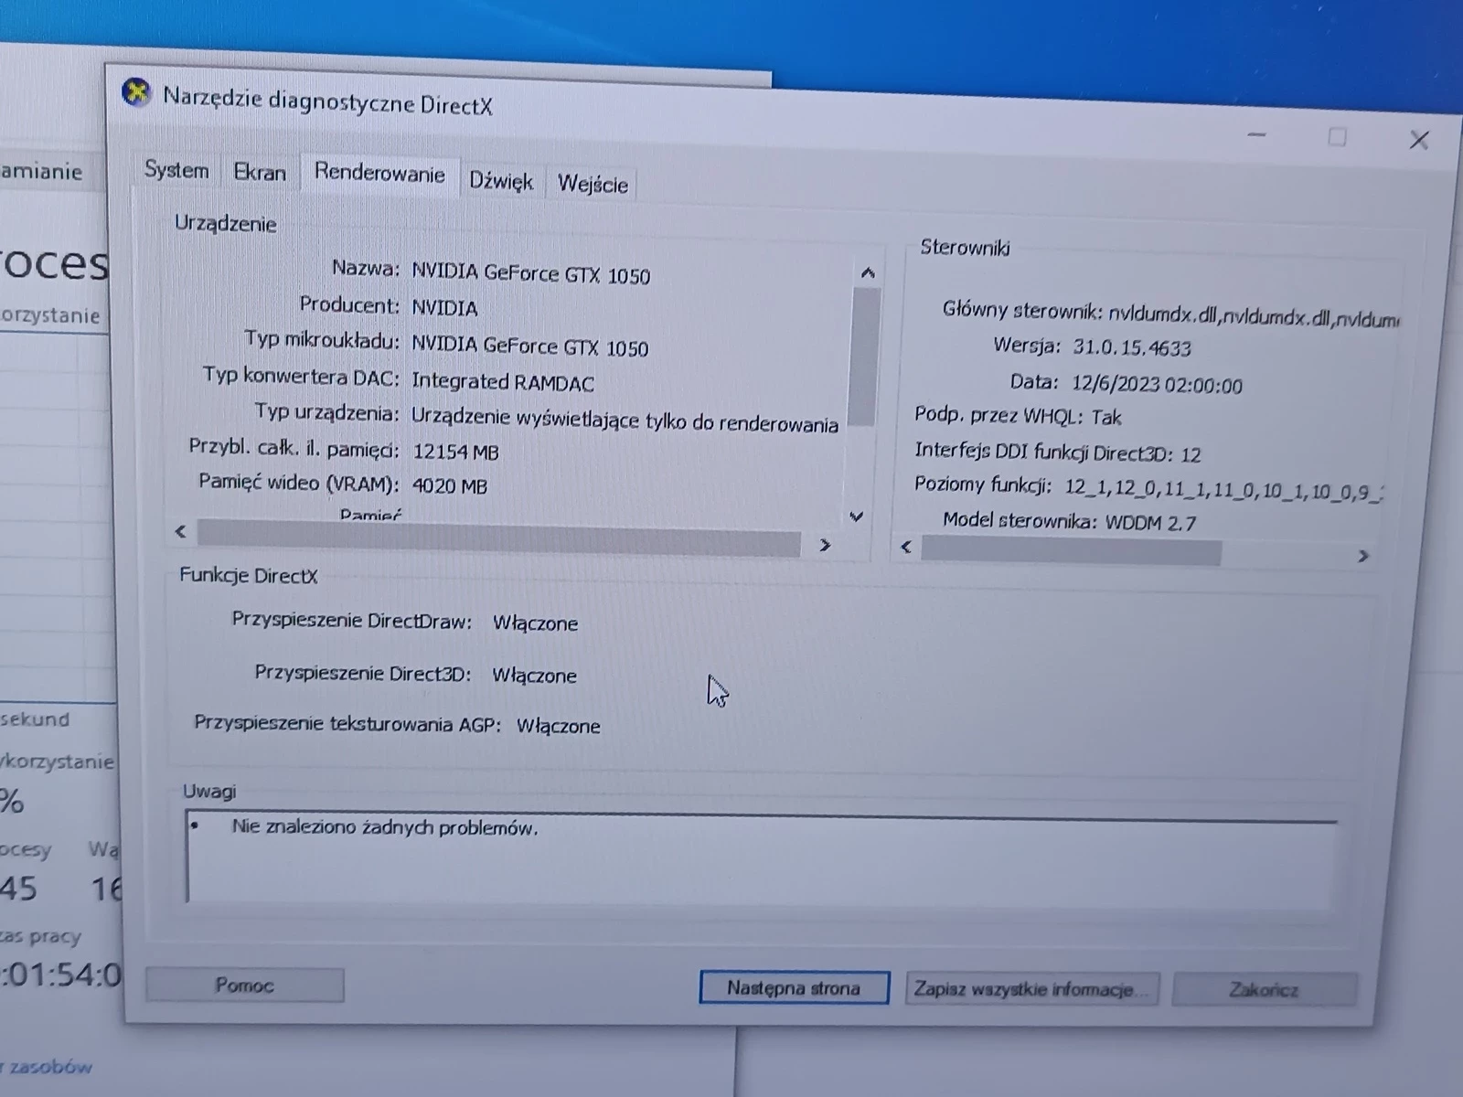Click the Sterowniki group label
The image size is (1463, 1097).
965,247
